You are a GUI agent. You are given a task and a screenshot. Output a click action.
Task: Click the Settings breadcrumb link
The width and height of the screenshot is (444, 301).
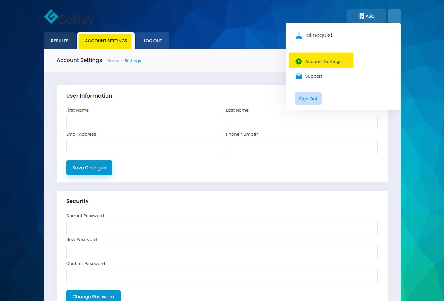tap(133, 61)
